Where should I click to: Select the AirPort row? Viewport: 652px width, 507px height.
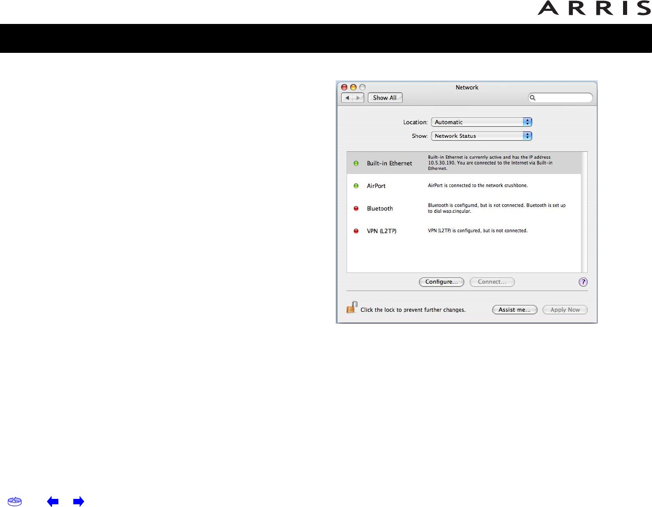(464, 186)
